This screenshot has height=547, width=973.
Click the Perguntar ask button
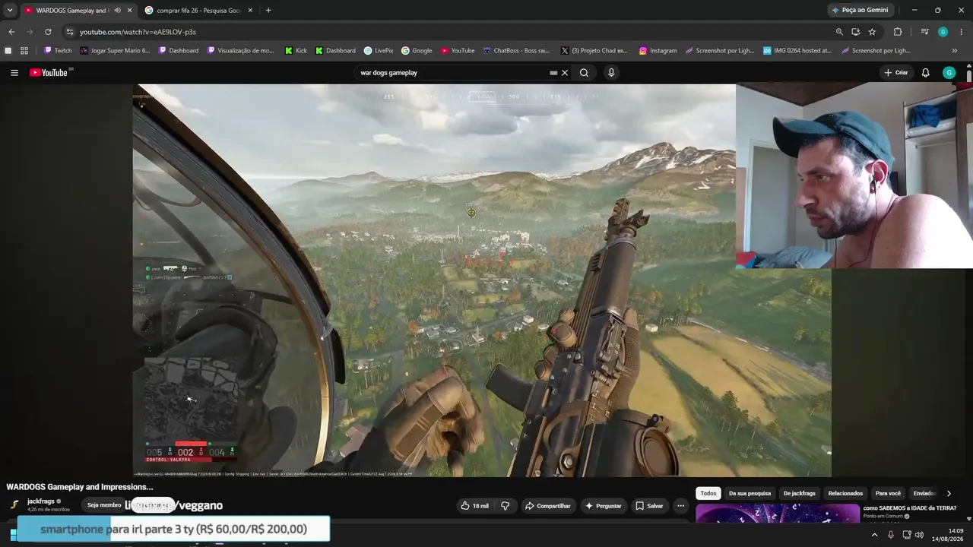point(604,506)
